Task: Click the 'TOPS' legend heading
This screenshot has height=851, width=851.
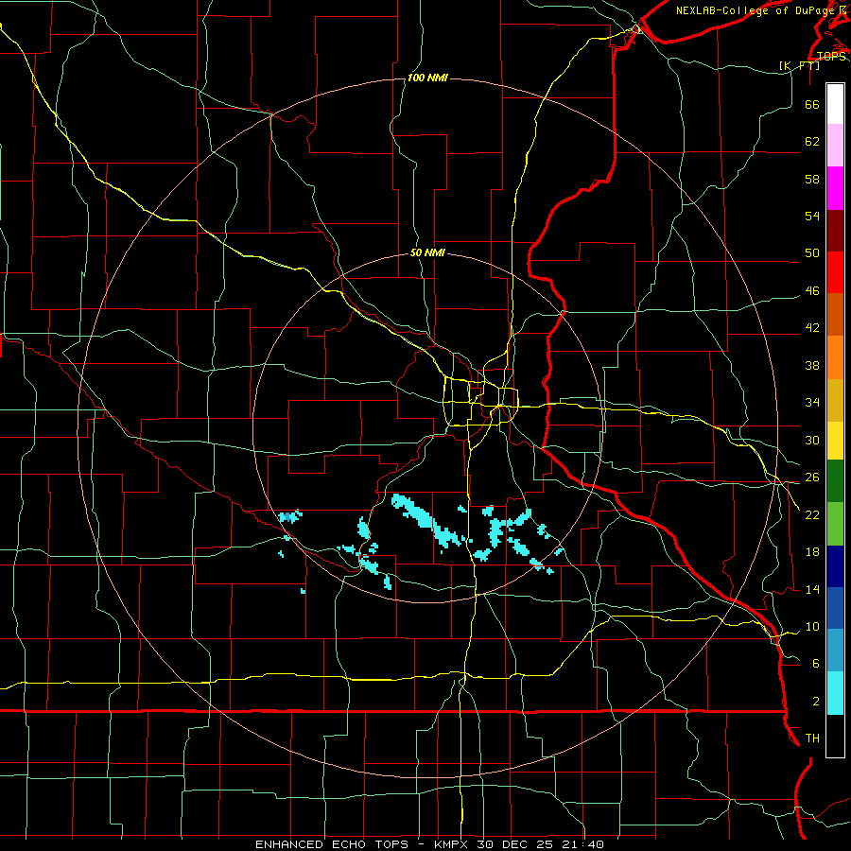Action: click(831, 56)
